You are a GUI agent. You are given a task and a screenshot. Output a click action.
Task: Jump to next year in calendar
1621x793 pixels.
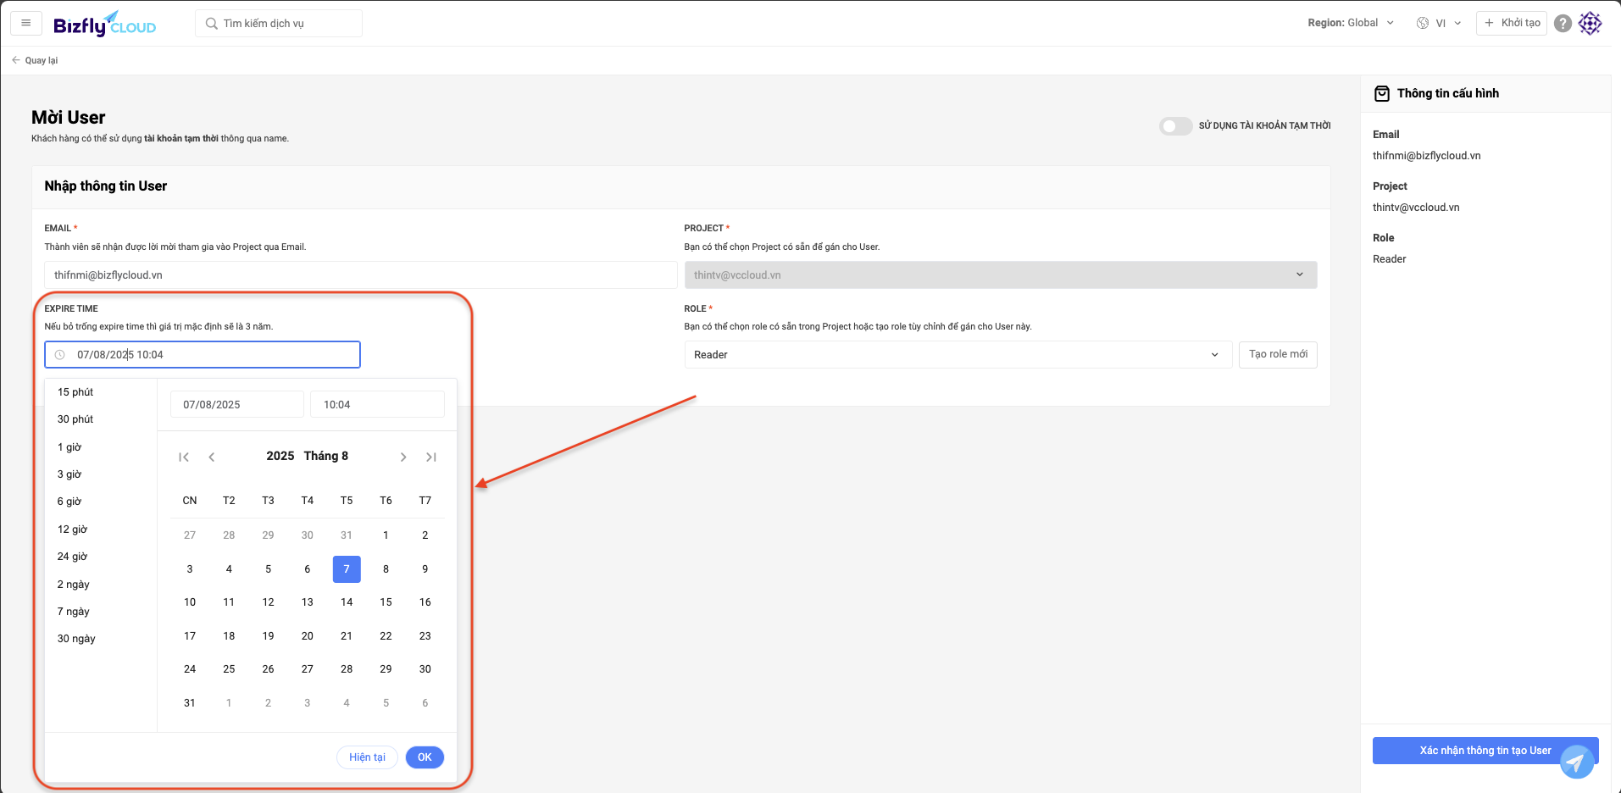coord(431,457)
